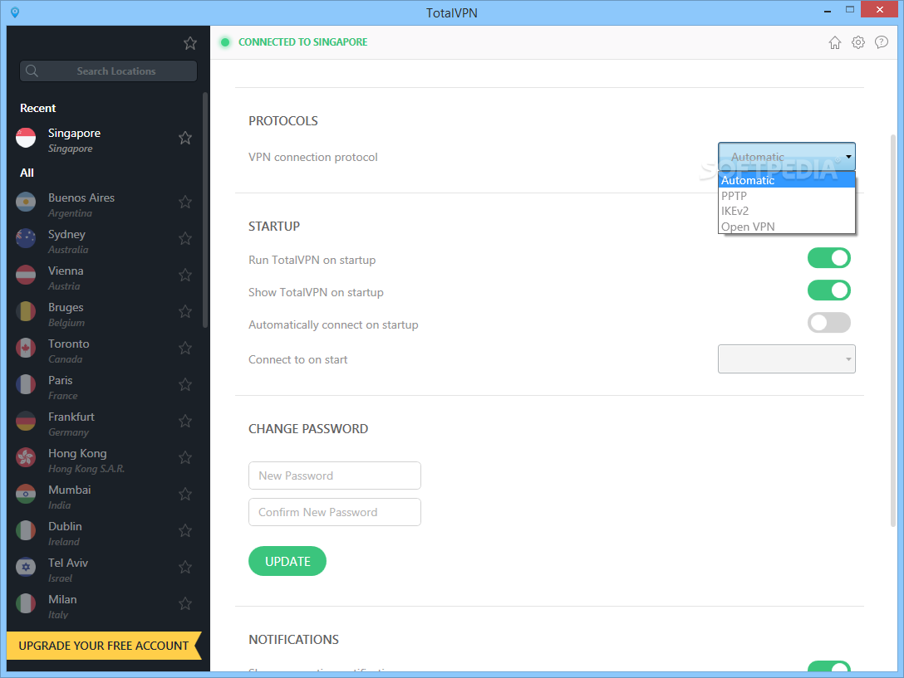Screen dimensions: 904x678
Task: Click the settings panel scrollbar
Action: click(893, 331)
